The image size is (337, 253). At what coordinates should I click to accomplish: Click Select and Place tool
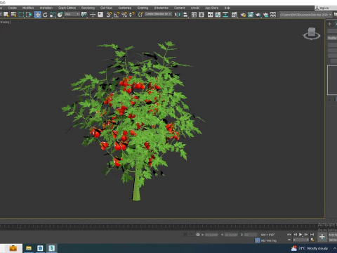60,15
